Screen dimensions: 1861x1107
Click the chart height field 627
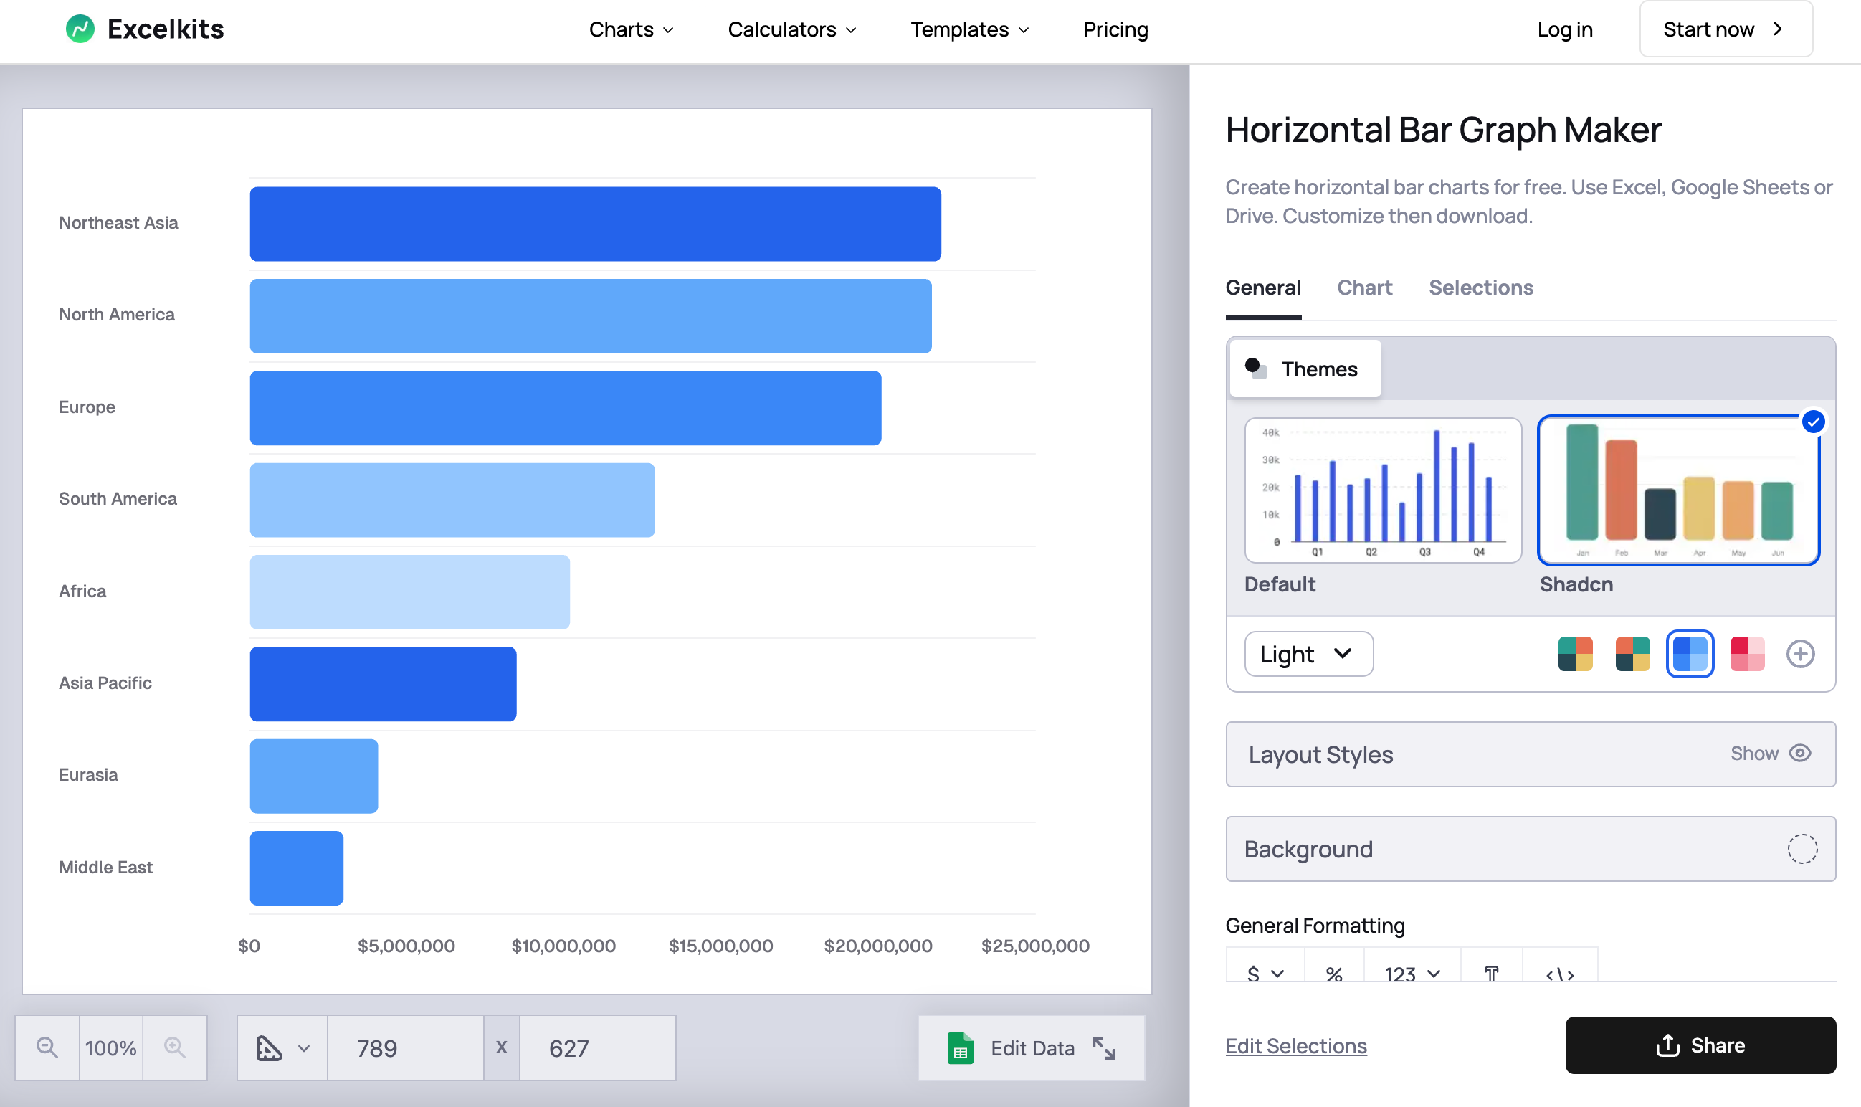[x=596, y=1047]
